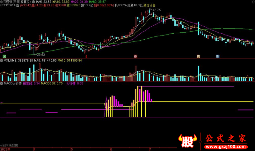Screen dimensions: 255x151
Task: Jump to month 6 on time axis
Action: click(111, 149)
